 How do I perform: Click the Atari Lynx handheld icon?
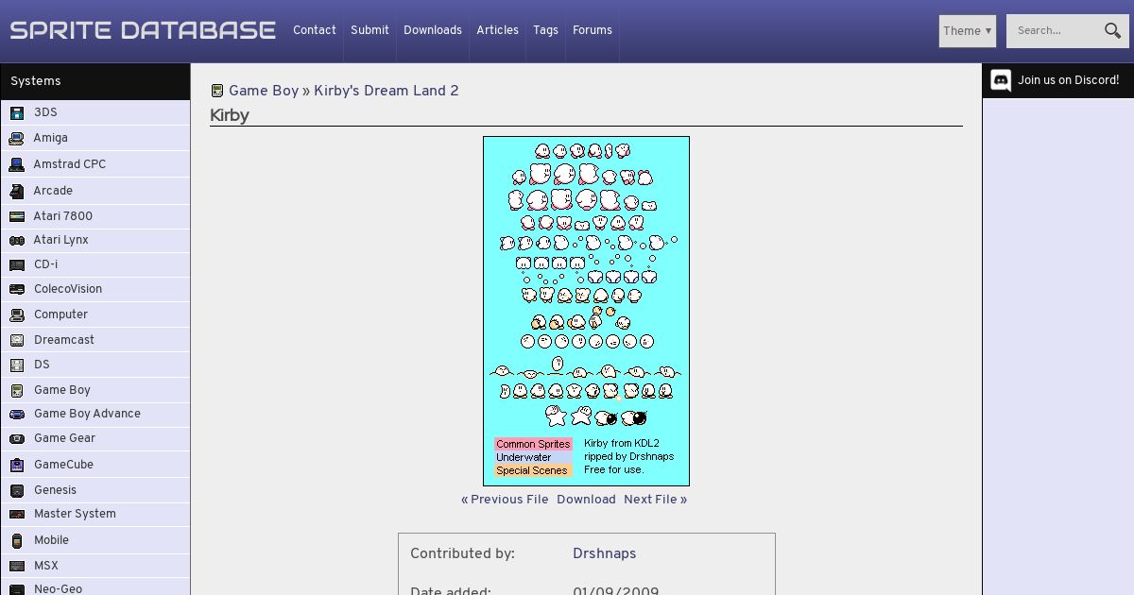click(17, 240)
